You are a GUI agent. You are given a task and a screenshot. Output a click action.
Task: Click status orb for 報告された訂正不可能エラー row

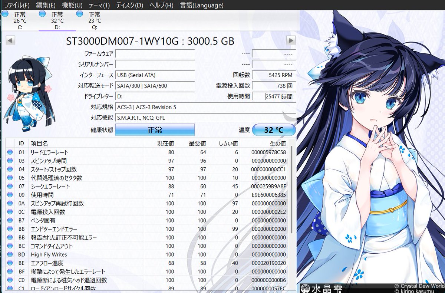pos(10,237)
